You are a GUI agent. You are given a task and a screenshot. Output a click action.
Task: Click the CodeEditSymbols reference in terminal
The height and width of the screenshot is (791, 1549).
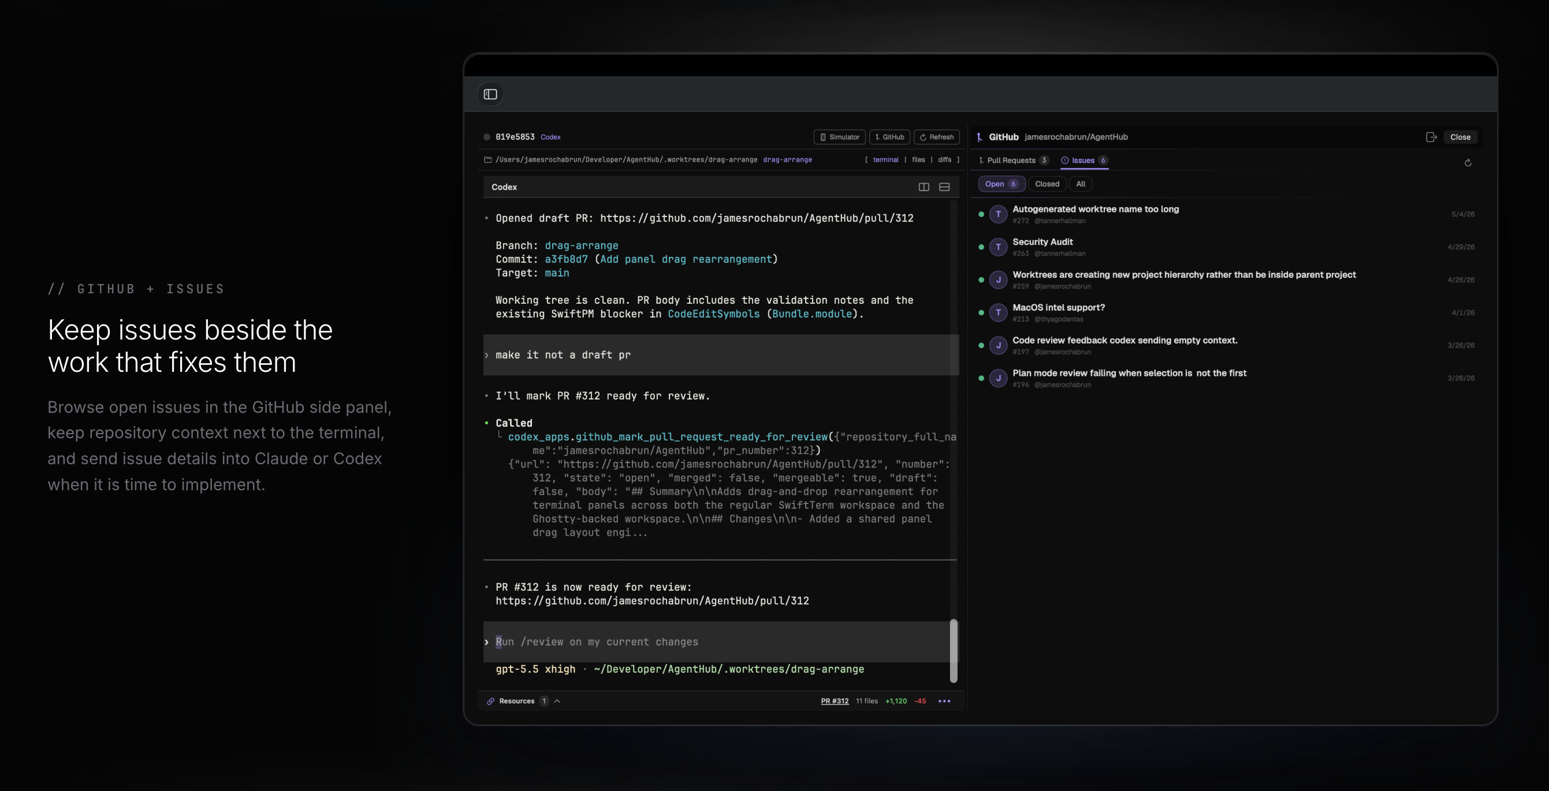pos(713,314)
